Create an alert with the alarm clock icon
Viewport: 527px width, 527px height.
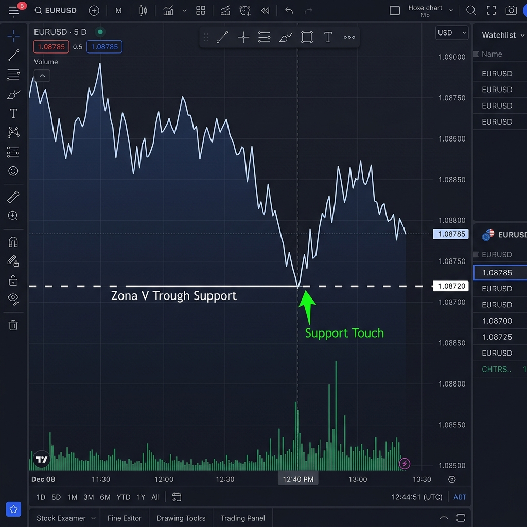click(x=245, y=11)
